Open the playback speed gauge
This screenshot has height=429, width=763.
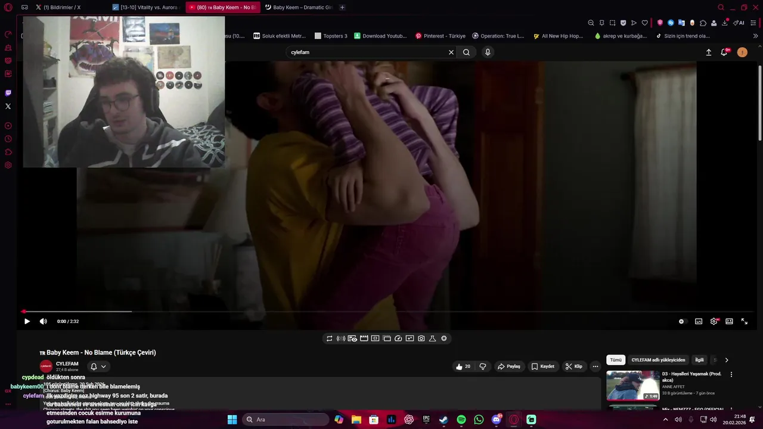(398, 338)
